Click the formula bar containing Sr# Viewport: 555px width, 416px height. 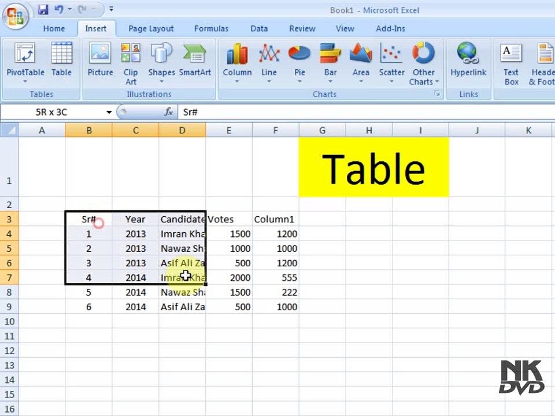coord(367,112)
